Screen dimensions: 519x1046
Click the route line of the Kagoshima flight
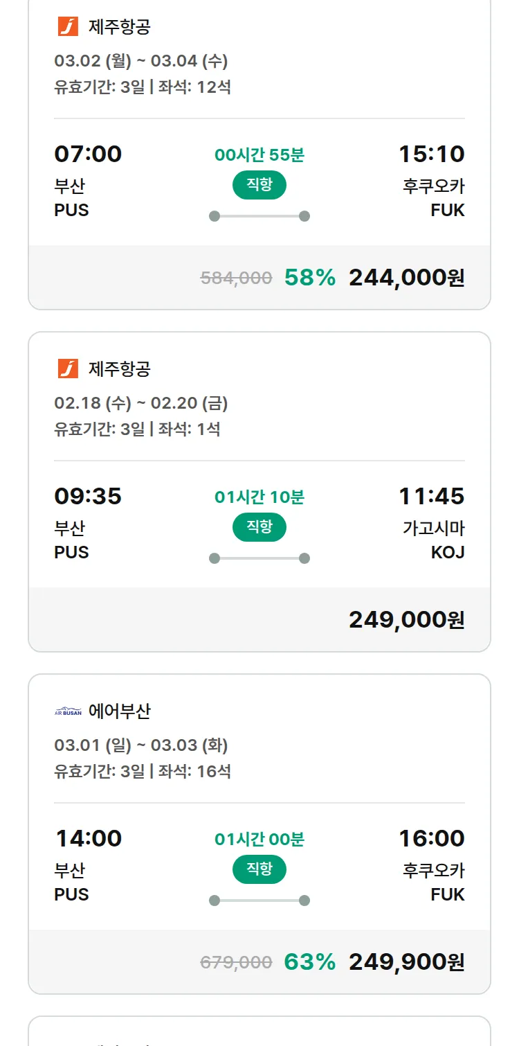pyautogui.click(x=259, y=558)
